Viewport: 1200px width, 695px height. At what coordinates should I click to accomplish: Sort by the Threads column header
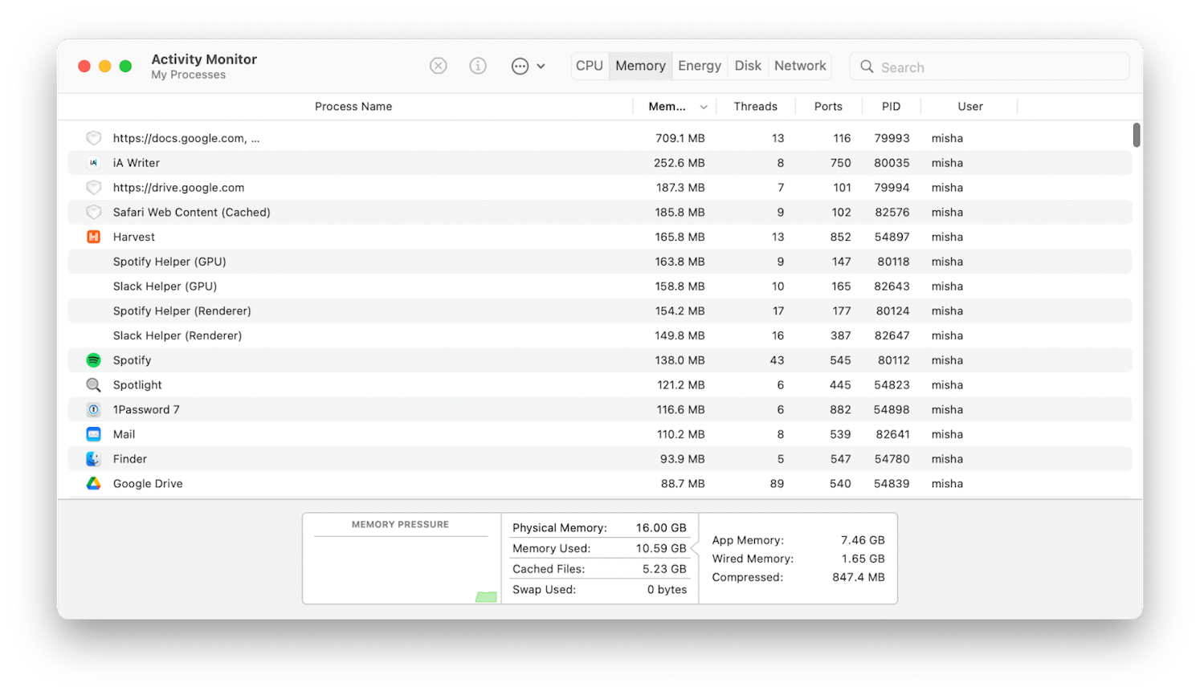pos(755,106)
